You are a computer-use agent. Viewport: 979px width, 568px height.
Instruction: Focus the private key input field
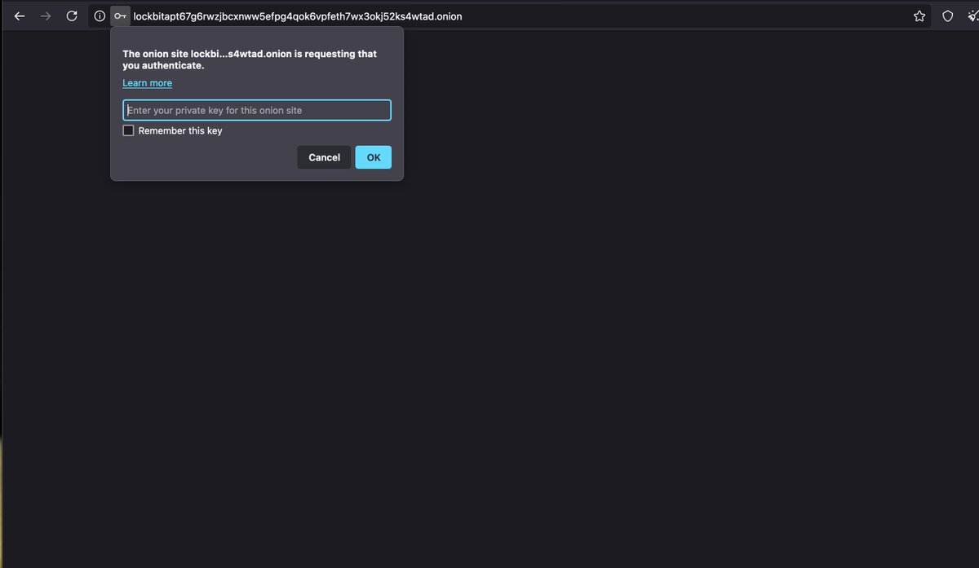point(256,109)
